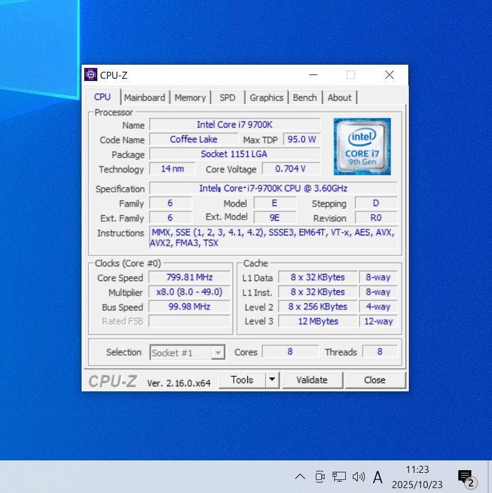The image size is (492, 493).
Task: Switch to the Memory tab
Action: click(x=190, y=98)
